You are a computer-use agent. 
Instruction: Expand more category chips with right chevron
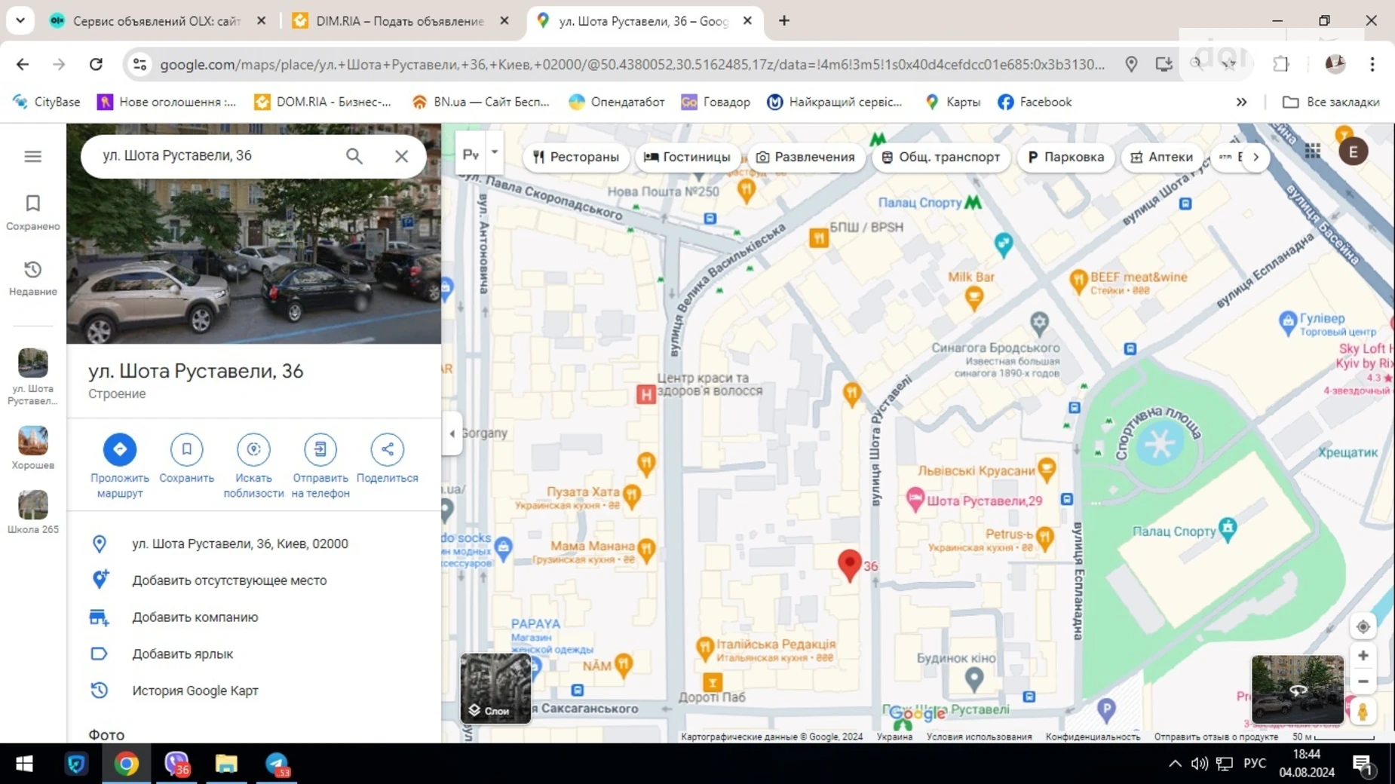click(1256, 157)
